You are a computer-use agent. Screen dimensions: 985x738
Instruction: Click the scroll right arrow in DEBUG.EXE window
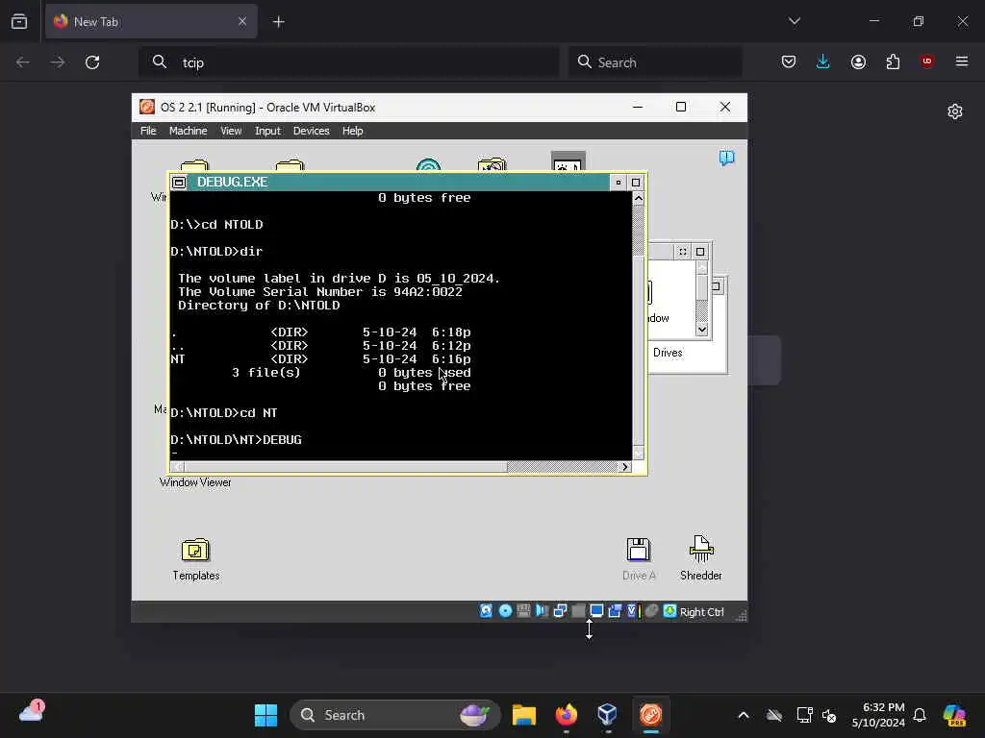point(624,467)
